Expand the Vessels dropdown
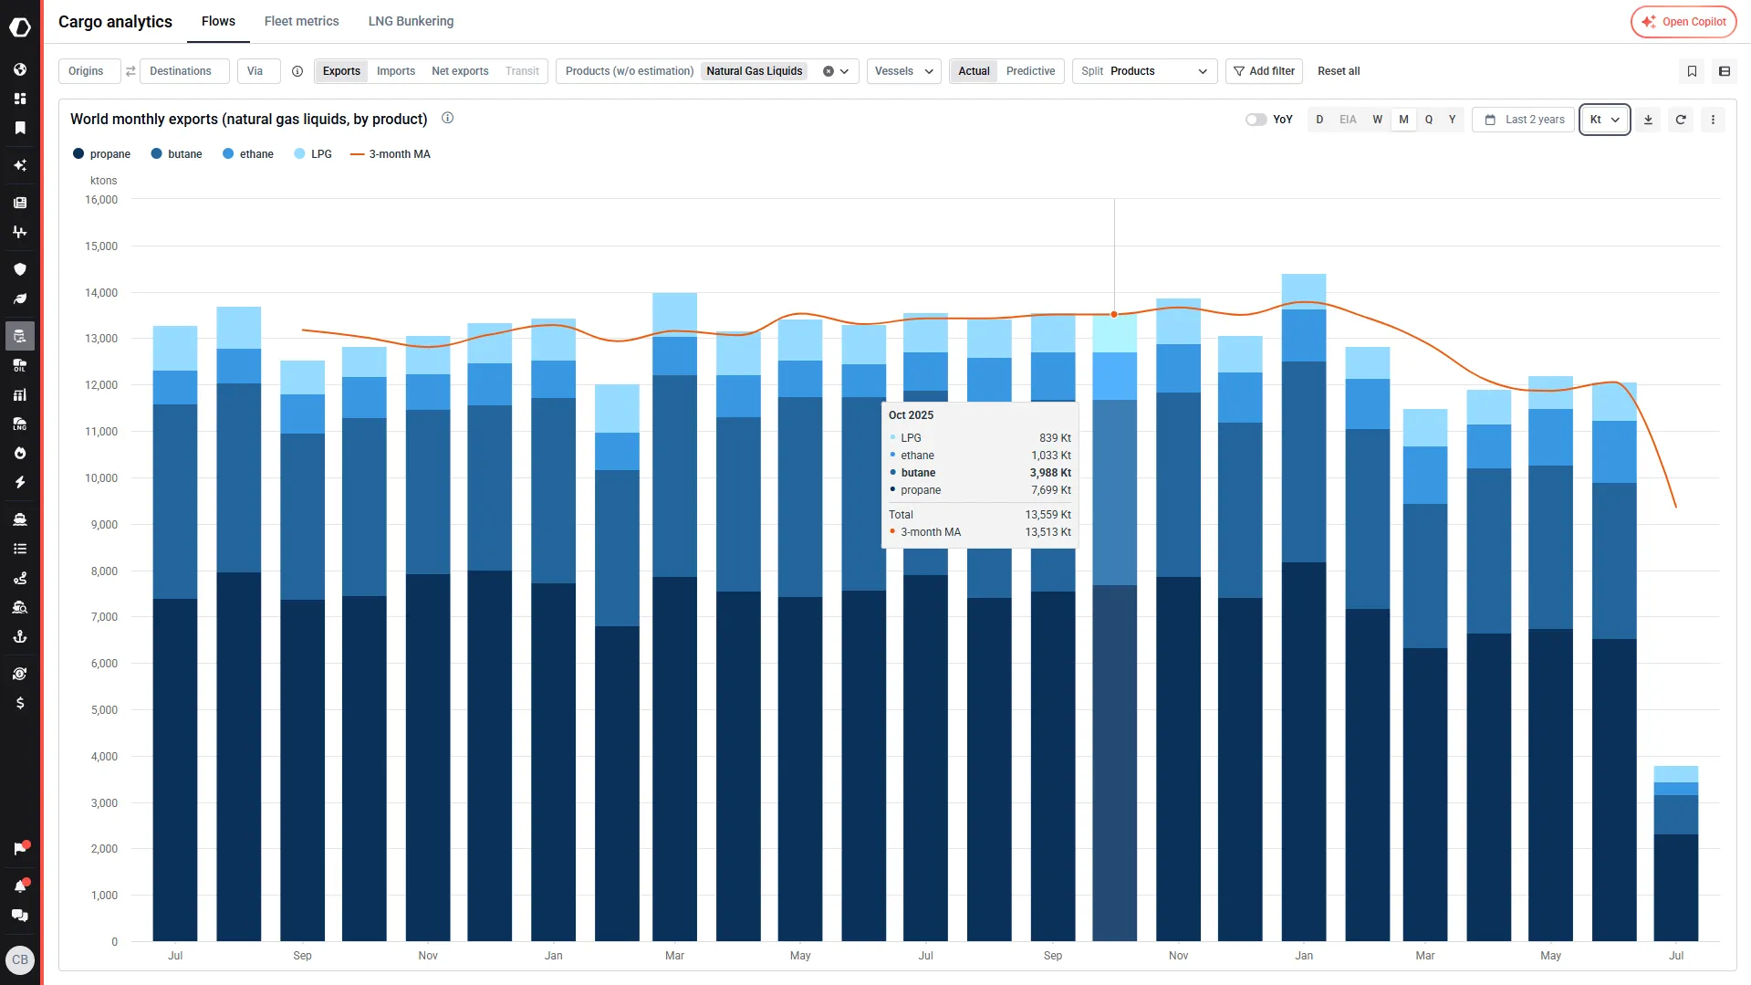1751x985 pixels. pyautogui.click(x=903, y=71)
